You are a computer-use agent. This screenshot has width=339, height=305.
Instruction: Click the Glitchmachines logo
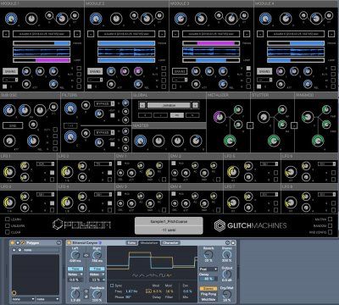point(250,225)
